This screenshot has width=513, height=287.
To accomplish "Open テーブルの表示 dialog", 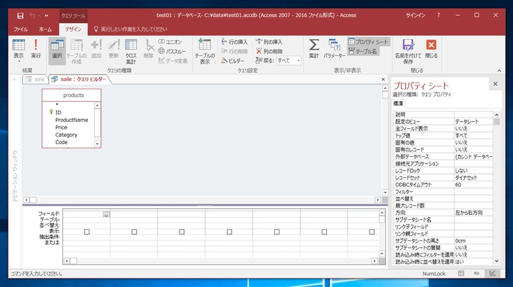I will (205, 52).
